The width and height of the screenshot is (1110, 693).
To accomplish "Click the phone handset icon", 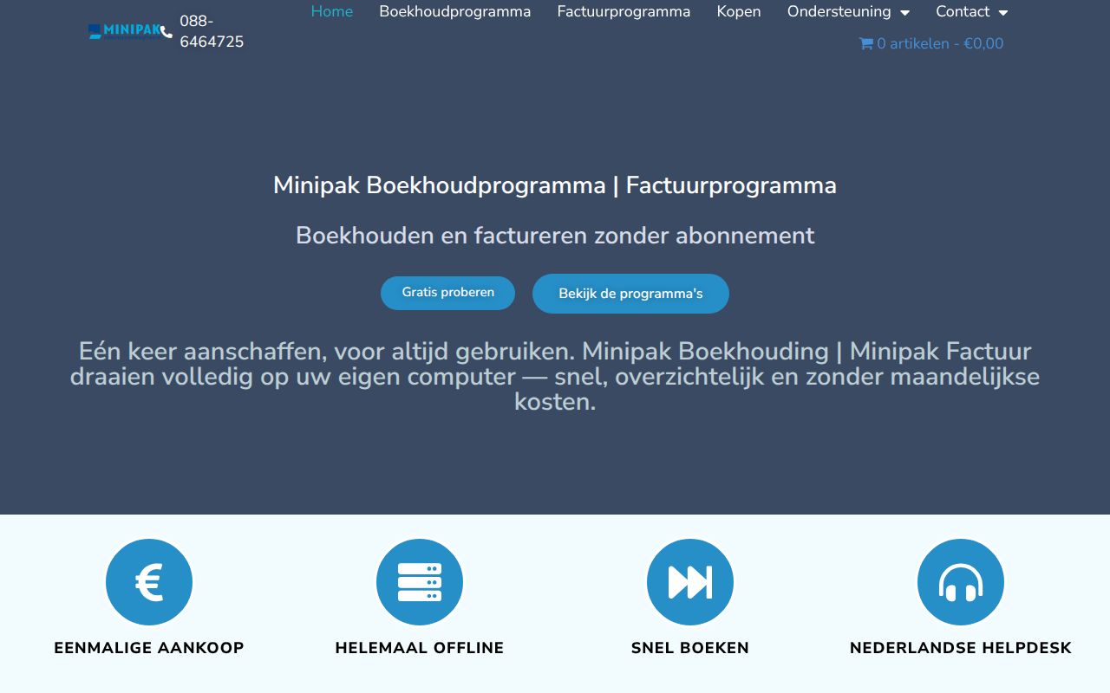I will [166, 32].
